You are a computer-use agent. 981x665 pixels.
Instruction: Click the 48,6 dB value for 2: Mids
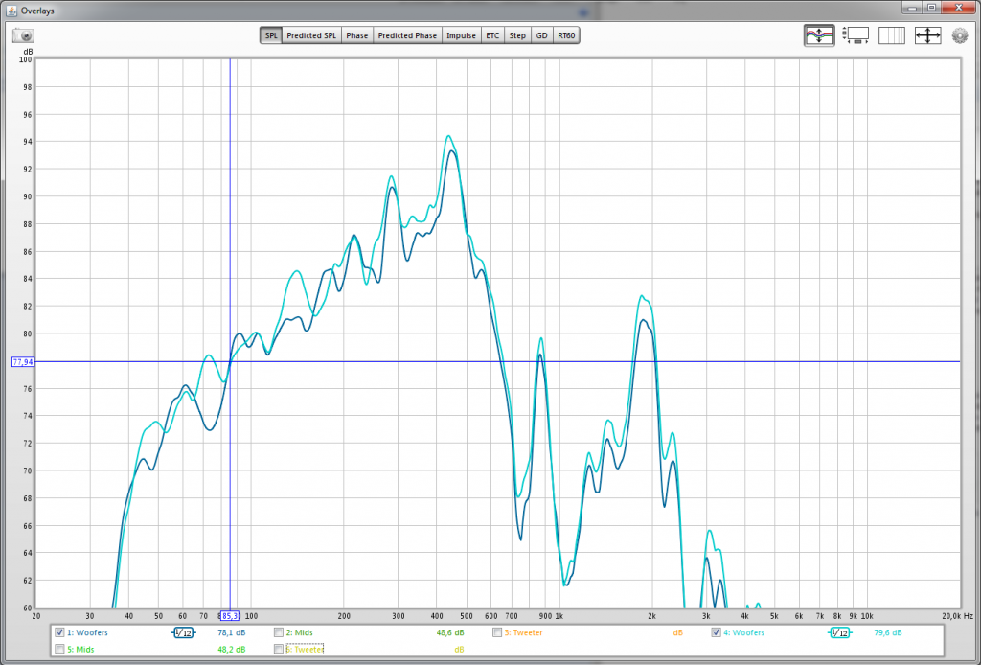[x=450, y=633]
